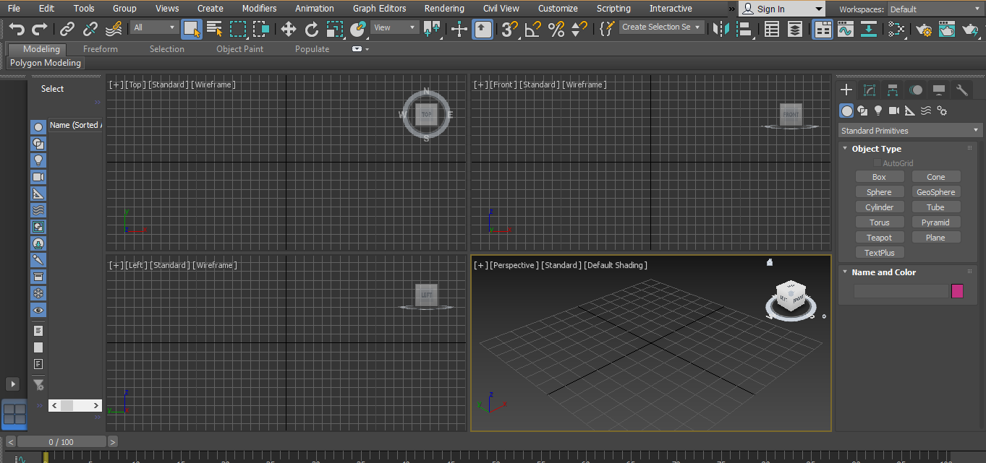
Task: Open the Render Setup teapot icon
Action: pos(924,29)
